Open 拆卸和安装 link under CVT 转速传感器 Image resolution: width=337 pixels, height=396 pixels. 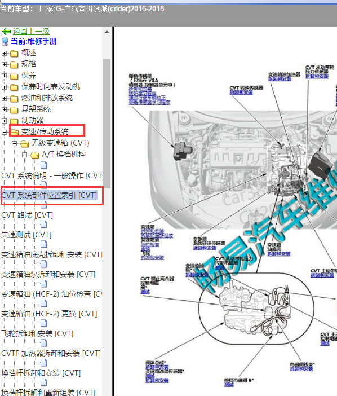(x=241, y=93)
